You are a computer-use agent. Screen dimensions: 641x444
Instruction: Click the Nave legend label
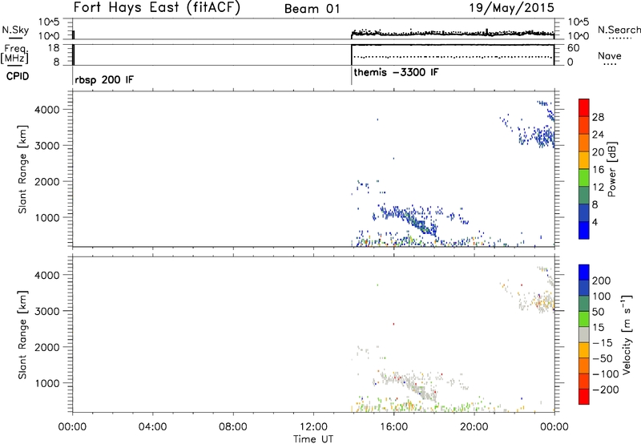pos(609,56)
